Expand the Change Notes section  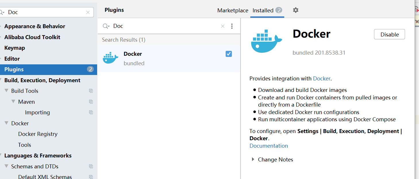[x=253, y=159]
